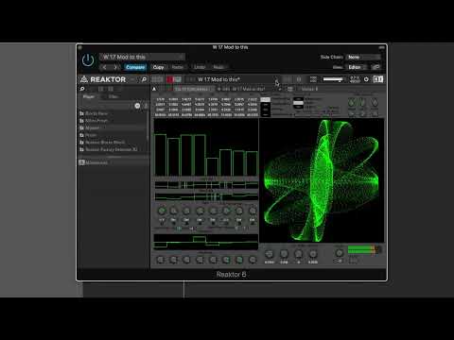This screenshot has height=340, width=454.
Task: Click the Paste button
Action: 178,67
